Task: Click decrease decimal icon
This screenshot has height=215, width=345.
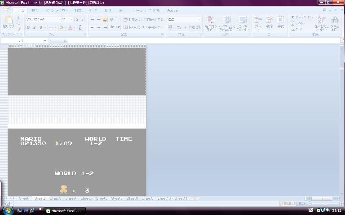Action: 199,27
